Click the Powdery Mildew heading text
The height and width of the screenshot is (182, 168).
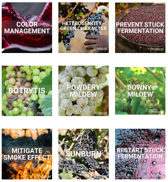[84, 91]
